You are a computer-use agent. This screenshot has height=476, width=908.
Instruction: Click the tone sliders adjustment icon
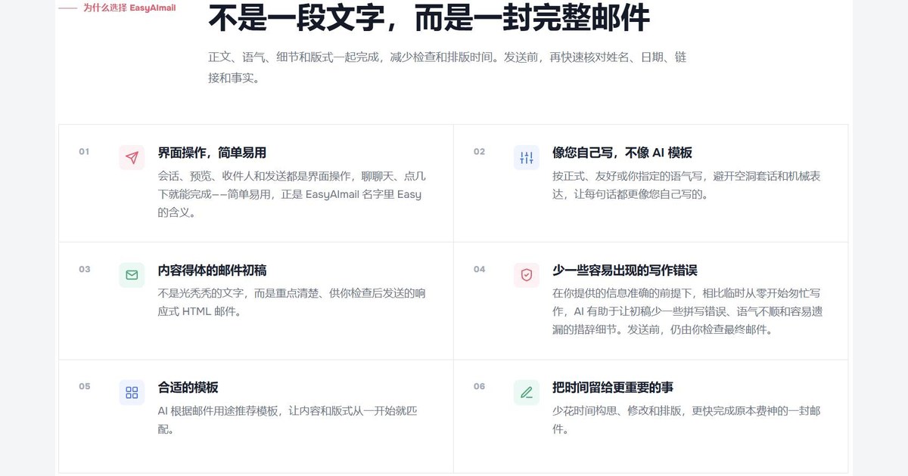coord(527,157)
